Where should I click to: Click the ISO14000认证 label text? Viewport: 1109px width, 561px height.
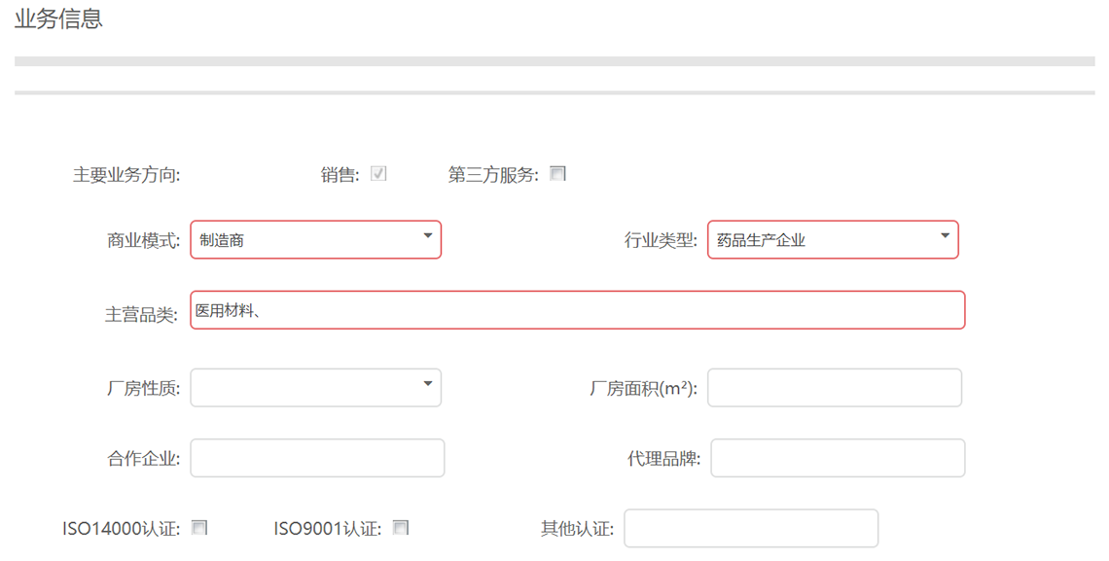(x=121, y=529)
